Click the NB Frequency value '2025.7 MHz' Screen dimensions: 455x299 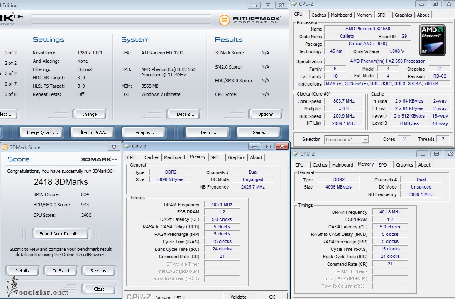coord(253,187)
